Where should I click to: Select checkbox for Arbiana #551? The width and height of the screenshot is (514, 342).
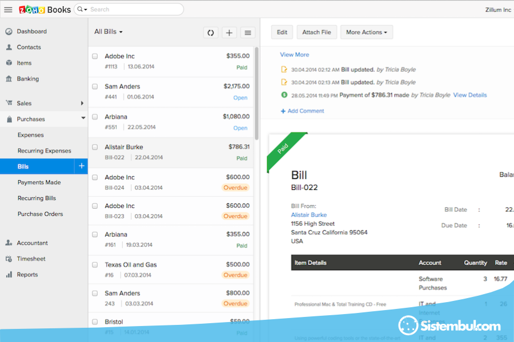click(x=95, y=117)
